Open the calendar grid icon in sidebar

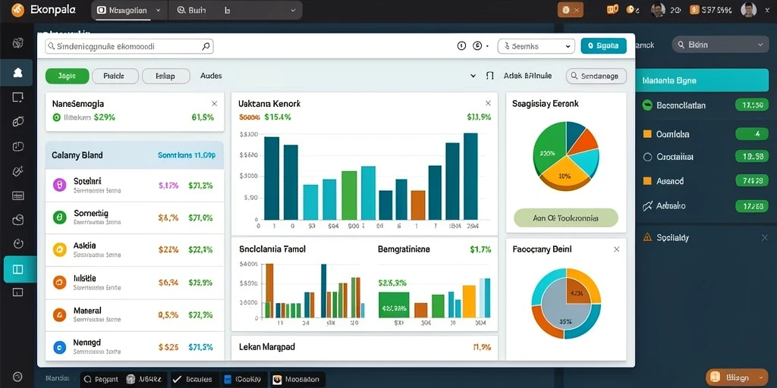coord(18,196)
